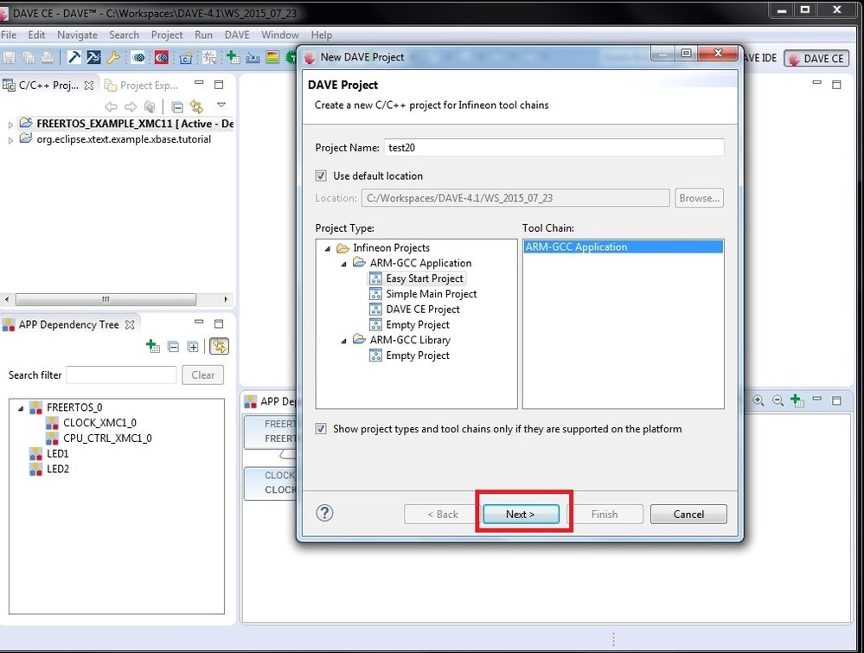864x653 pixels.
Task: Click the Next button
Action: [521, 514]
